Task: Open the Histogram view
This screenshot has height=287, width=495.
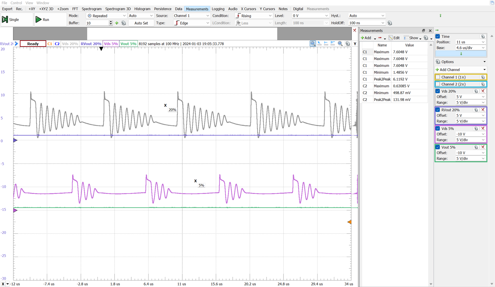Action: (142, 9)
